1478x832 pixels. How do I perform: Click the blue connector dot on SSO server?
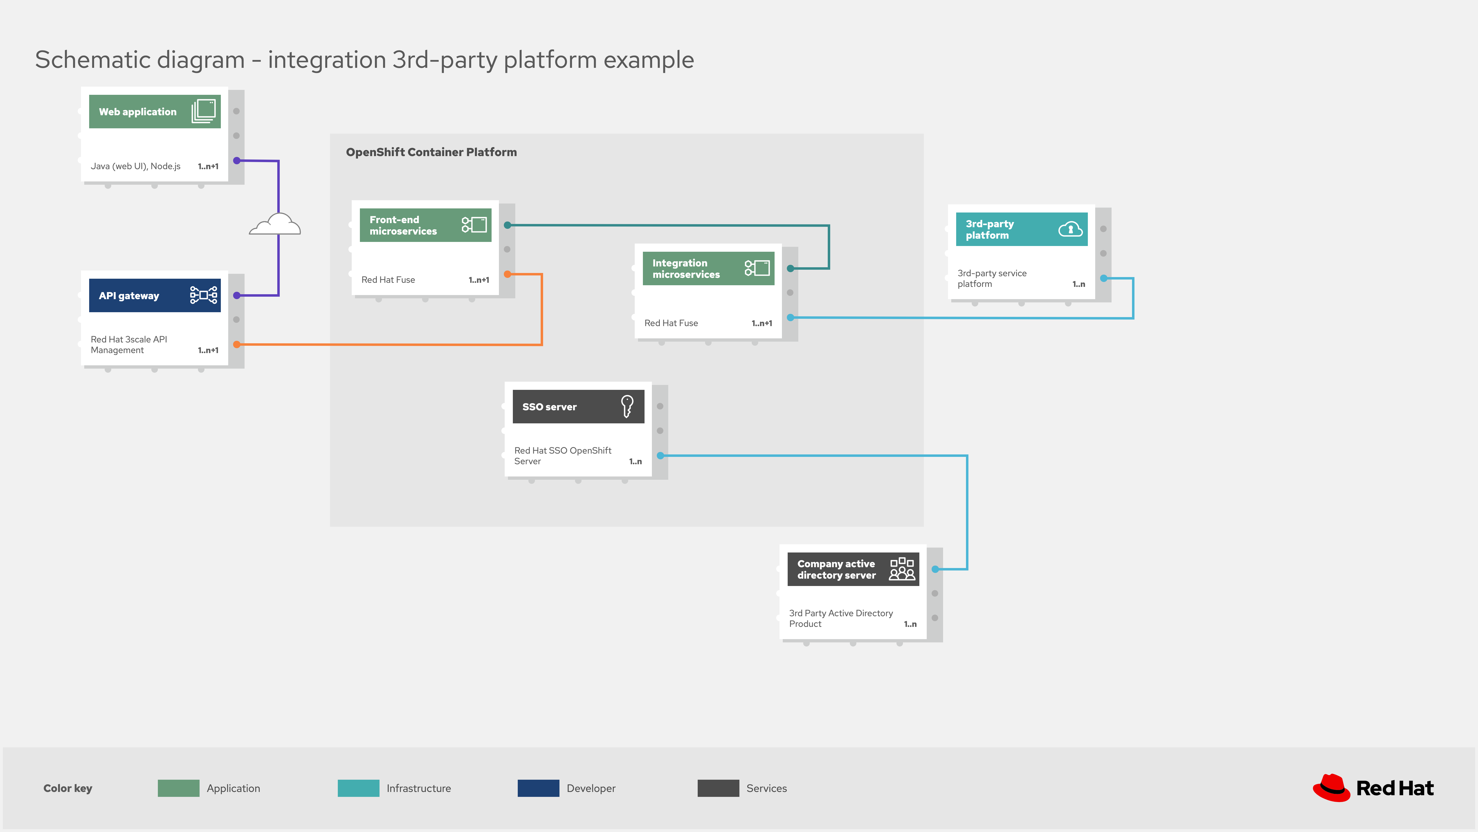660,455
